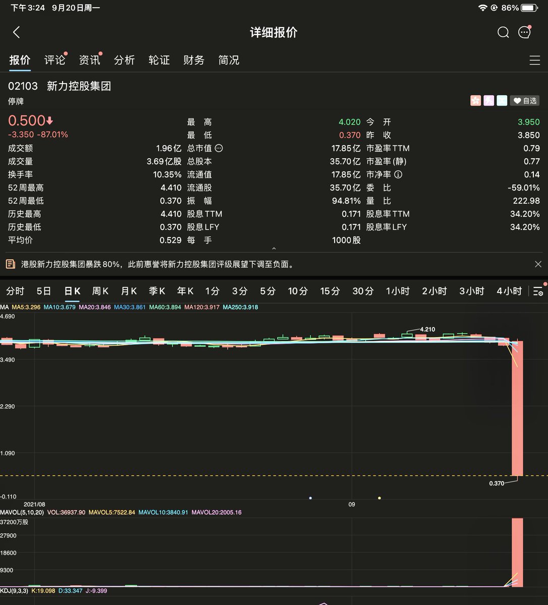Select the 1小时 chart interval
The image size is (548, 605).
[398, 291]
